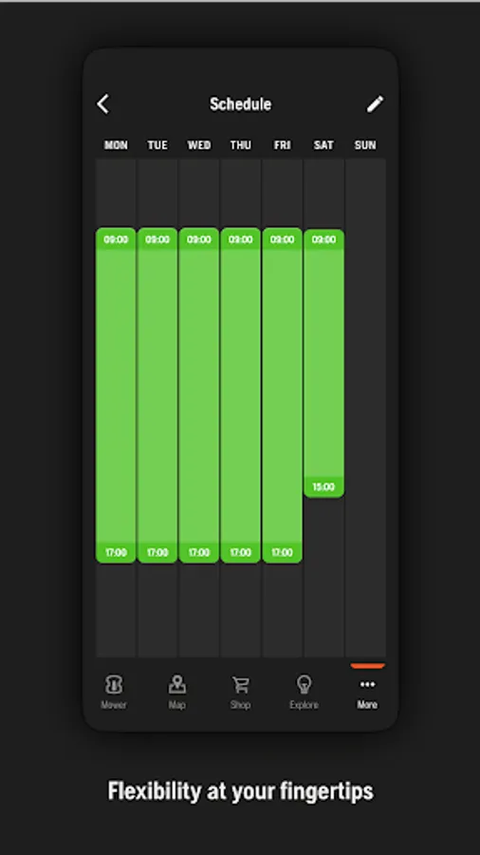Open the Shop cart icon
Viewport: 480px width, 855px height.
[x=240, y=684]
